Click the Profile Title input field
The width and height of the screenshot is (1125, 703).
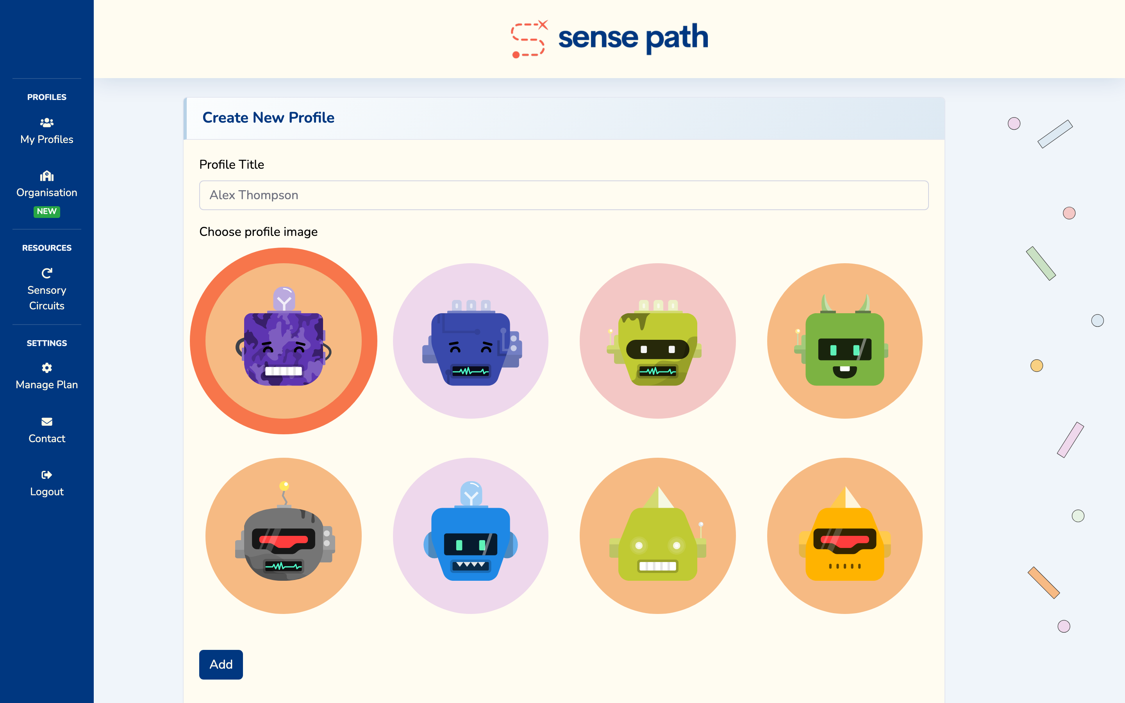tap(517, 195)
